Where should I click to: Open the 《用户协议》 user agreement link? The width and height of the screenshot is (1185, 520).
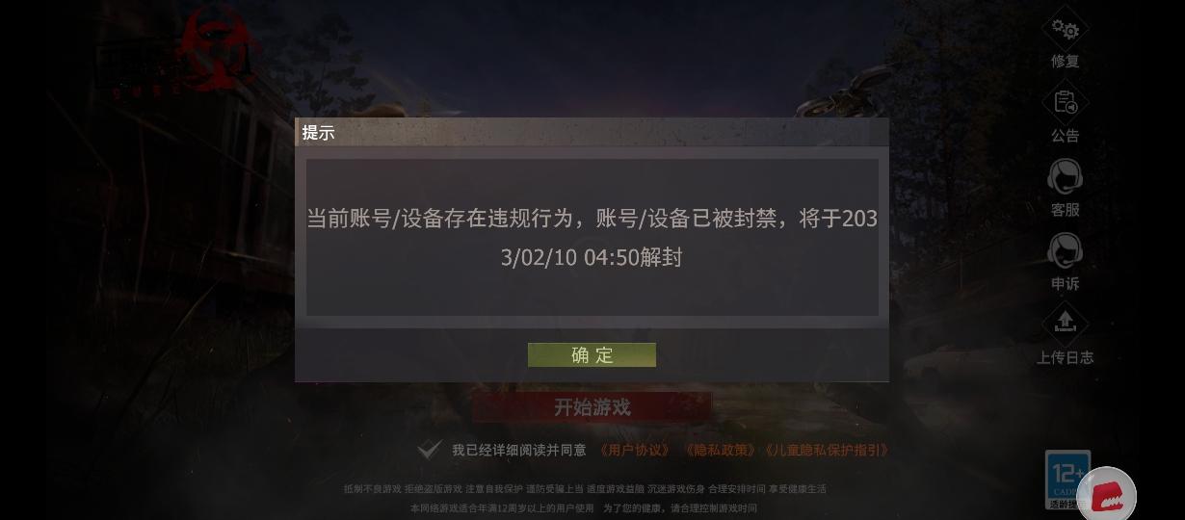634,450
